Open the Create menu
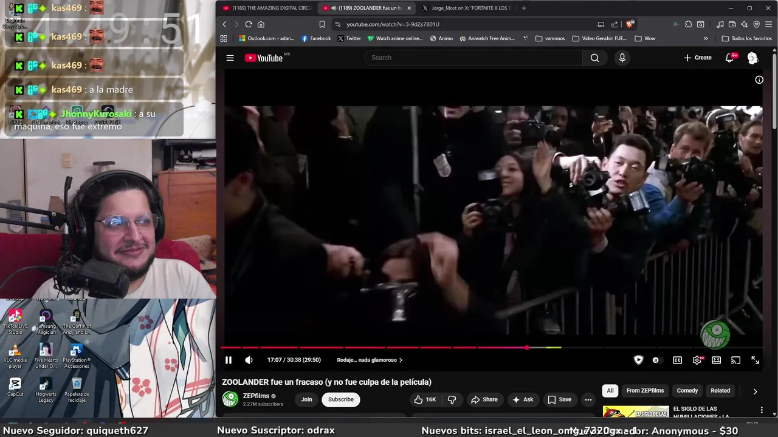 (x=697, y=58)
